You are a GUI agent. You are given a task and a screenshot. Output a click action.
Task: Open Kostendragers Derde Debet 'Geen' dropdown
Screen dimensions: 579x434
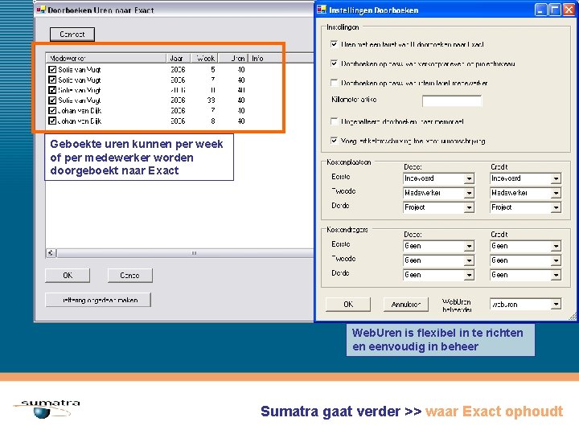coord(469,275)
